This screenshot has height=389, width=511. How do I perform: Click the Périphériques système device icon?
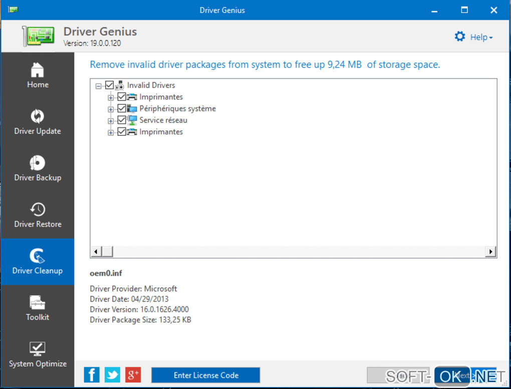[132, 109]
